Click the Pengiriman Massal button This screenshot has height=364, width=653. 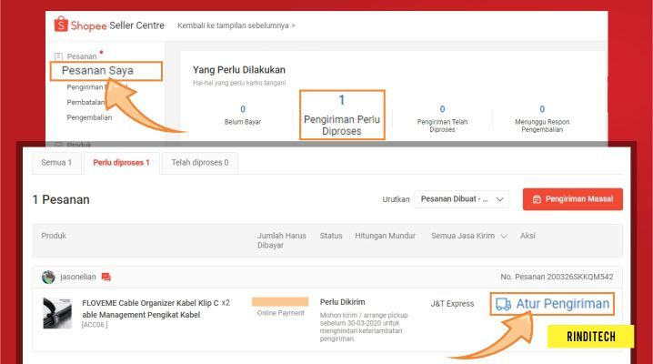point(573,199)
